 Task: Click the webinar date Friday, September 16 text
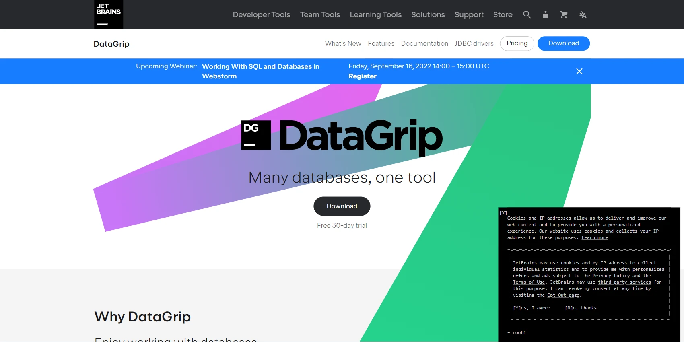click(419, 66)
